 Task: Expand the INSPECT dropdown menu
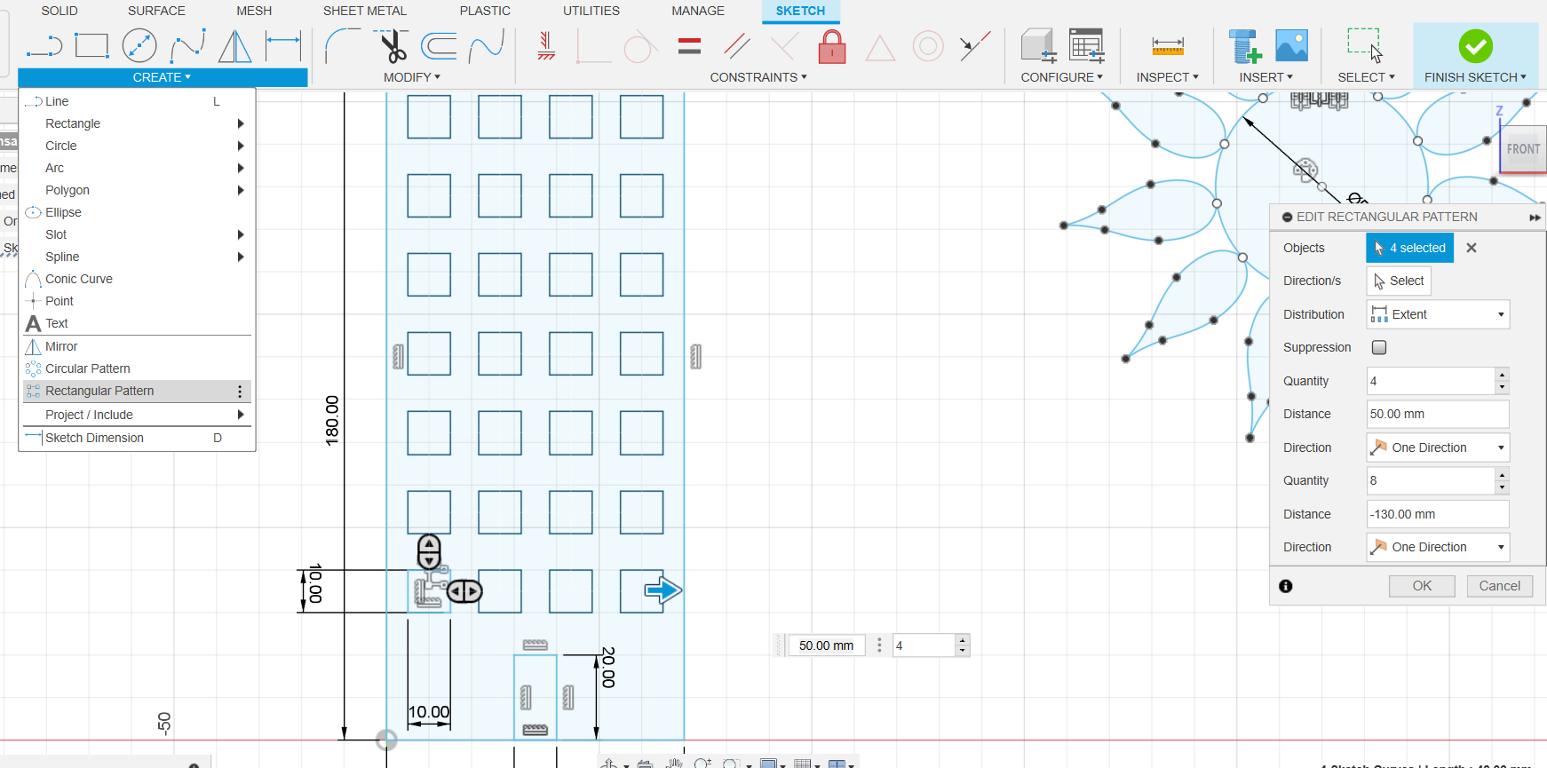pyautogui.click(x=1168, y=77)
